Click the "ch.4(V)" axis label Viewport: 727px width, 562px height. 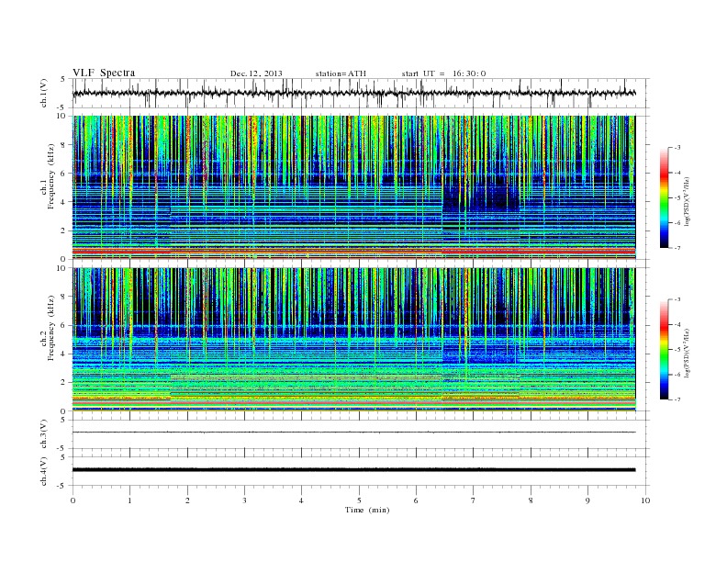pyautogui.click(x=44, y=471)
